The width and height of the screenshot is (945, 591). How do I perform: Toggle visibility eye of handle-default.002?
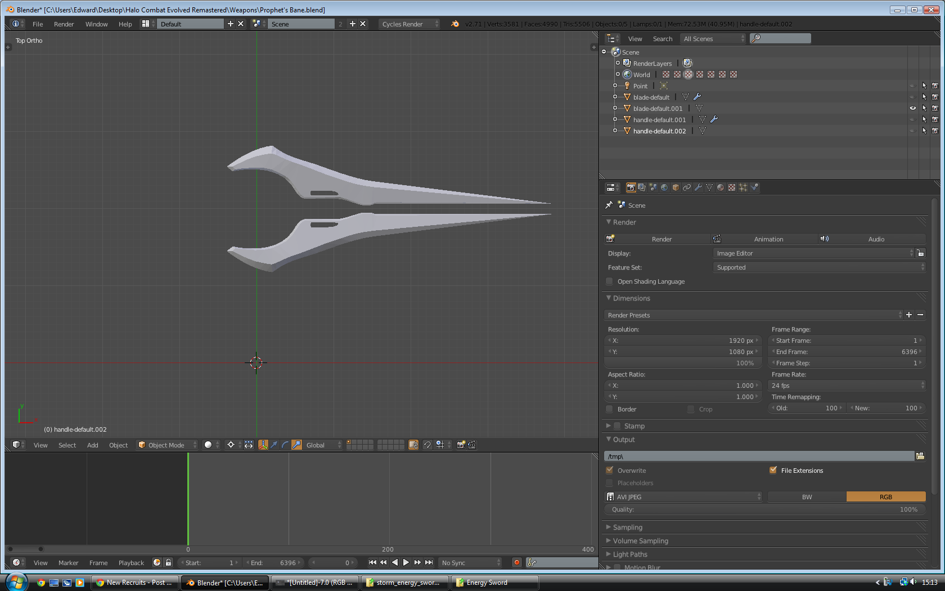pos(913,131)
